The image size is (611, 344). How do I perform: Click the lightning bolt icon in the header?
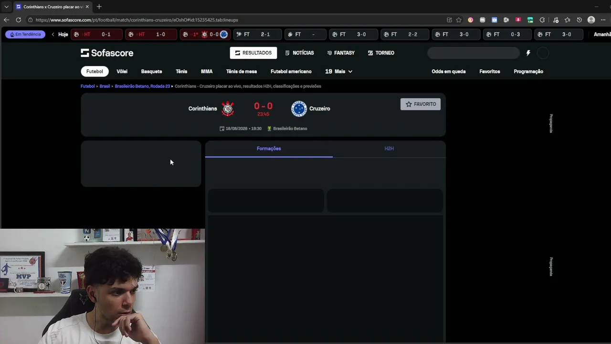click(528, 53)
